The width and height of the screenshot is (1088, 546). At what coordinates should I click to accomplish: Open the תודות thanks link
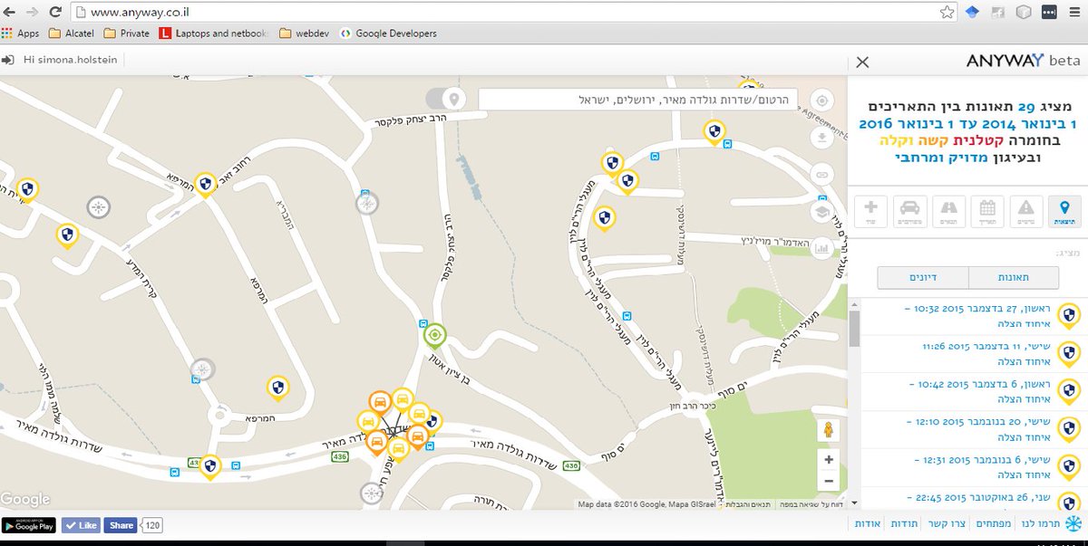pyautogui.click(x=907, y=524)
